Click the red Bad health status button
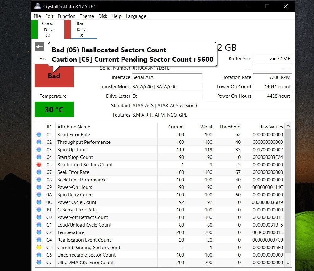Screen dimensions: 314x271 54,76
